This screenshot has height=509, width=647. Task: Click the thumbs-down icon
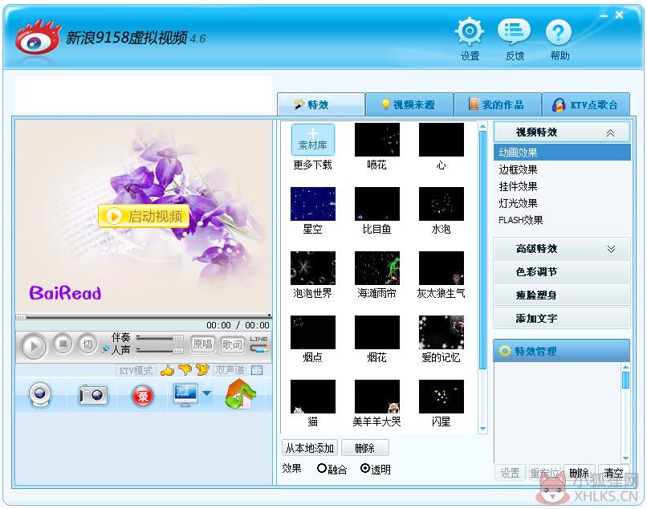[x=185, y=370]
